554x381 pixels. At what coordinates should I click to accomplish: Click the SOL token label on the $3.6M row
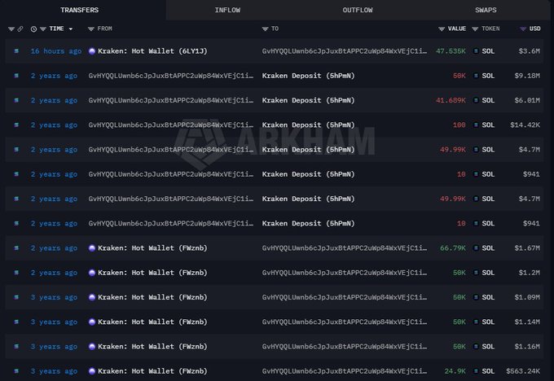[x=488, y=51]
